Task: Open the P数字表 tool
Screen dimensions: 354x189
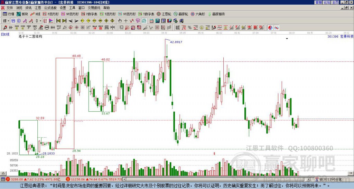Action: [x=90, y=14]
